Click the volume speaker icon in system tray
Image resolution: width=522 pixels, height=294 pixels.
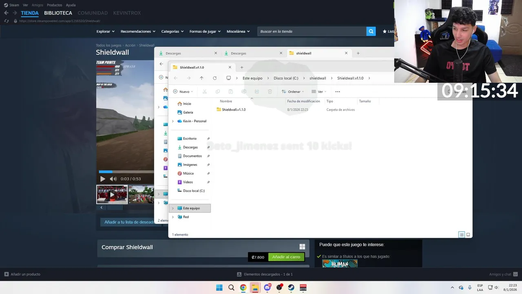click(496, 287)
